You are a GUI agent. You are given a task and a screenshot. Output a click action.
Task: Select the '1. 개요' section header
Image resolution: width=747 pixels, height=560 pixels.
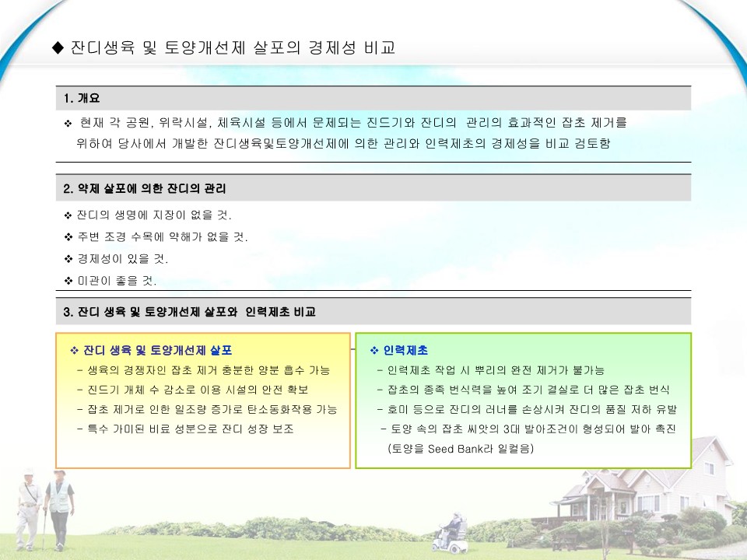(373, 99)
